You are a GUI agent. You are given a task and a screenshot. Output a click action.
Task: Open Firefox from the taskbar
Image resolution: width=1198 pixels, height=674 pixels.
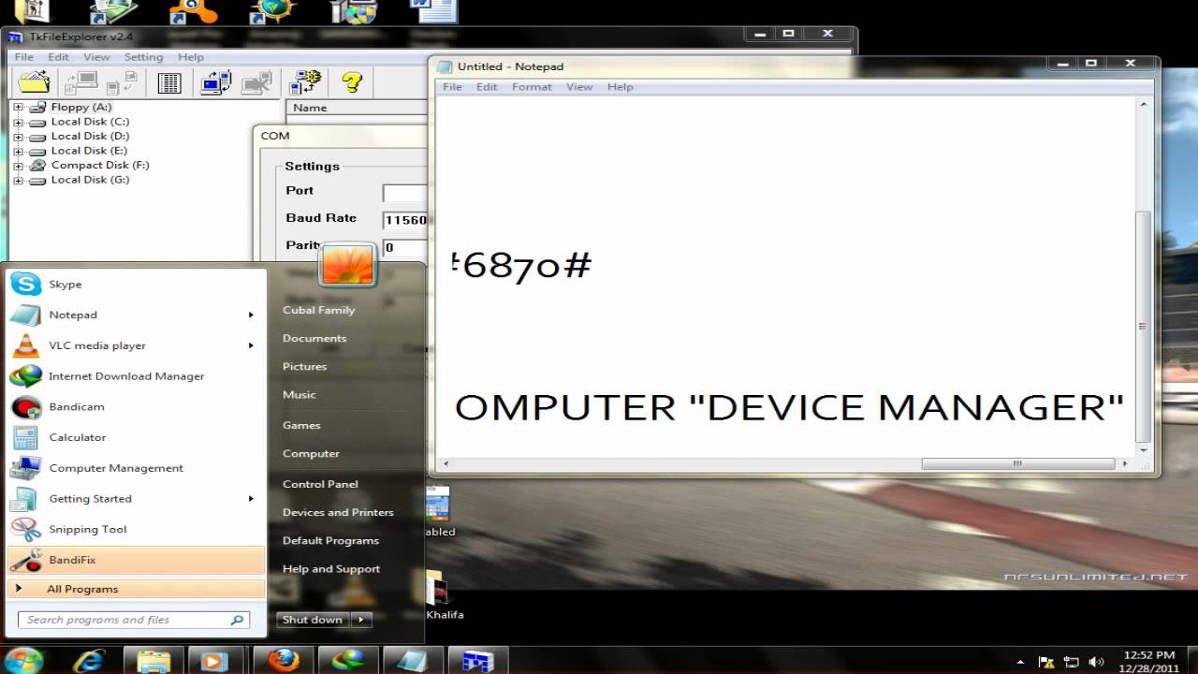pyautogui.click(x=285, y=661)
